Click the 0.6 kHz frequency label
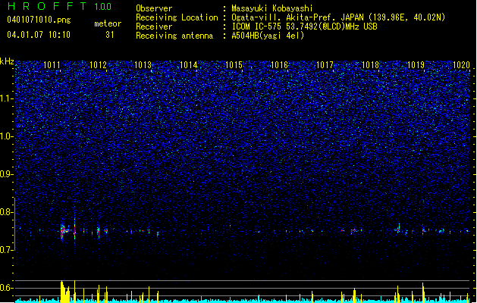The width and height of the screenshot is (477, 303). click(7, 288)
